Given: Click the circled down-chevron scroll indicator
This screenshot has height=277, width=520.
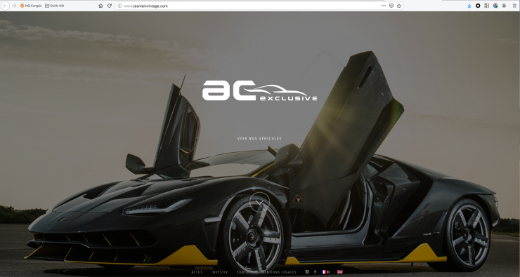Looking at the screenshot, I should click(260, 202).
